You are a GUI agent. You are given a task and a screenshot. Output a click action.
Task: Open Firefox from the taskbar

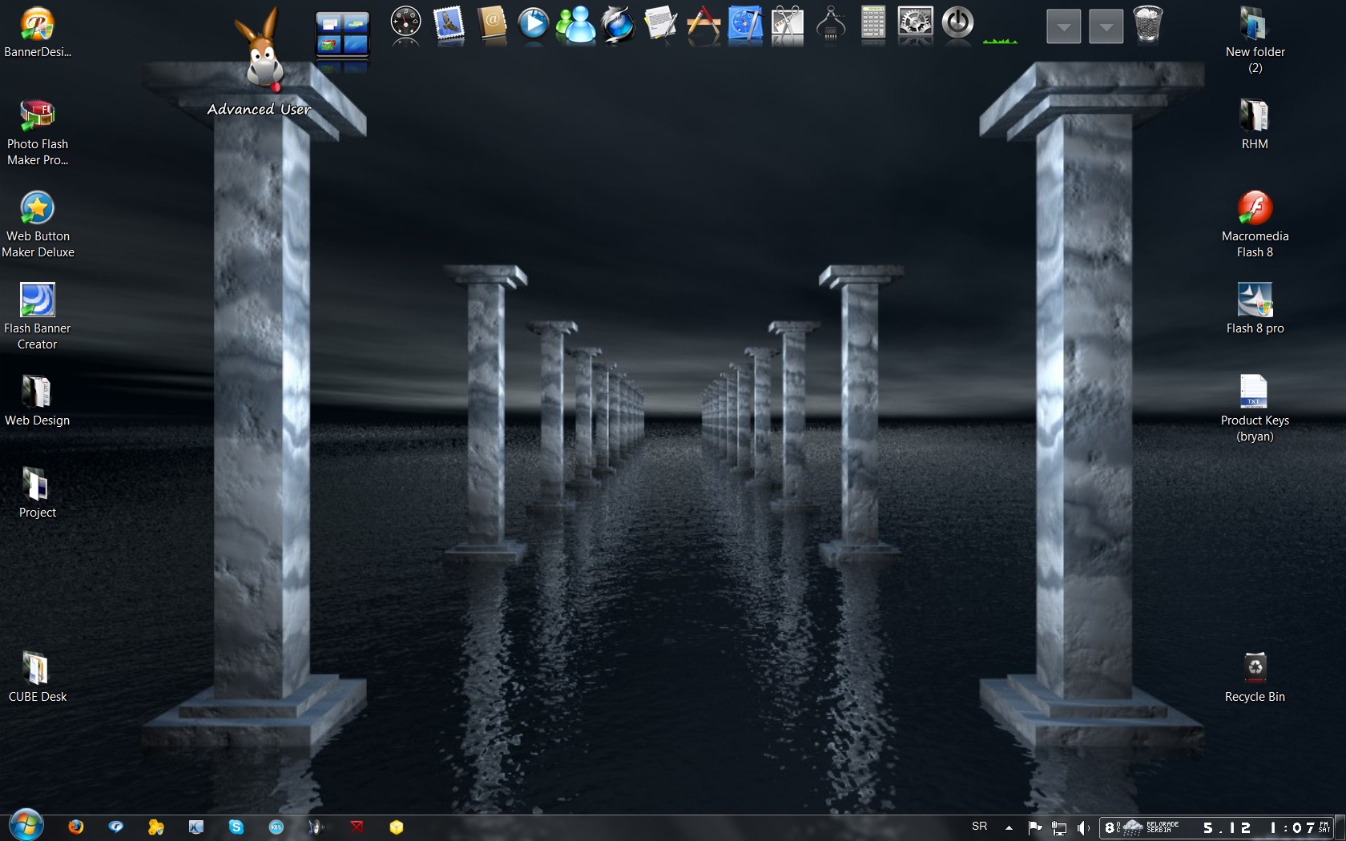(76, 827)
